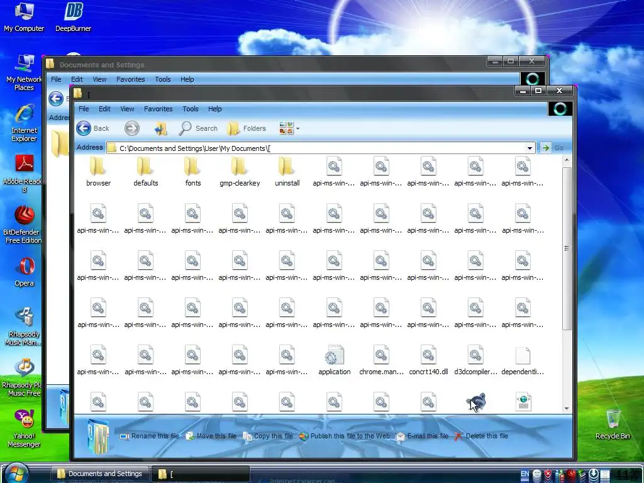Select the d3dcompiler... file
Viewport: 644px width, 483px height.
point(475,360)
